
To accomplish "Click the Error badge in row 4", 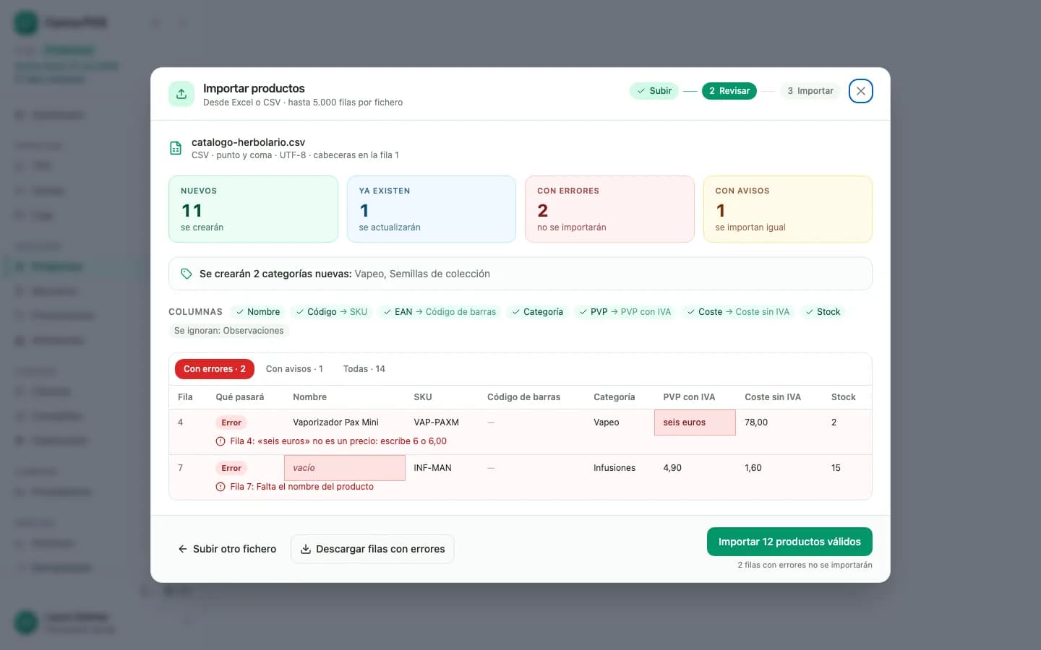I will pos(231,422).
